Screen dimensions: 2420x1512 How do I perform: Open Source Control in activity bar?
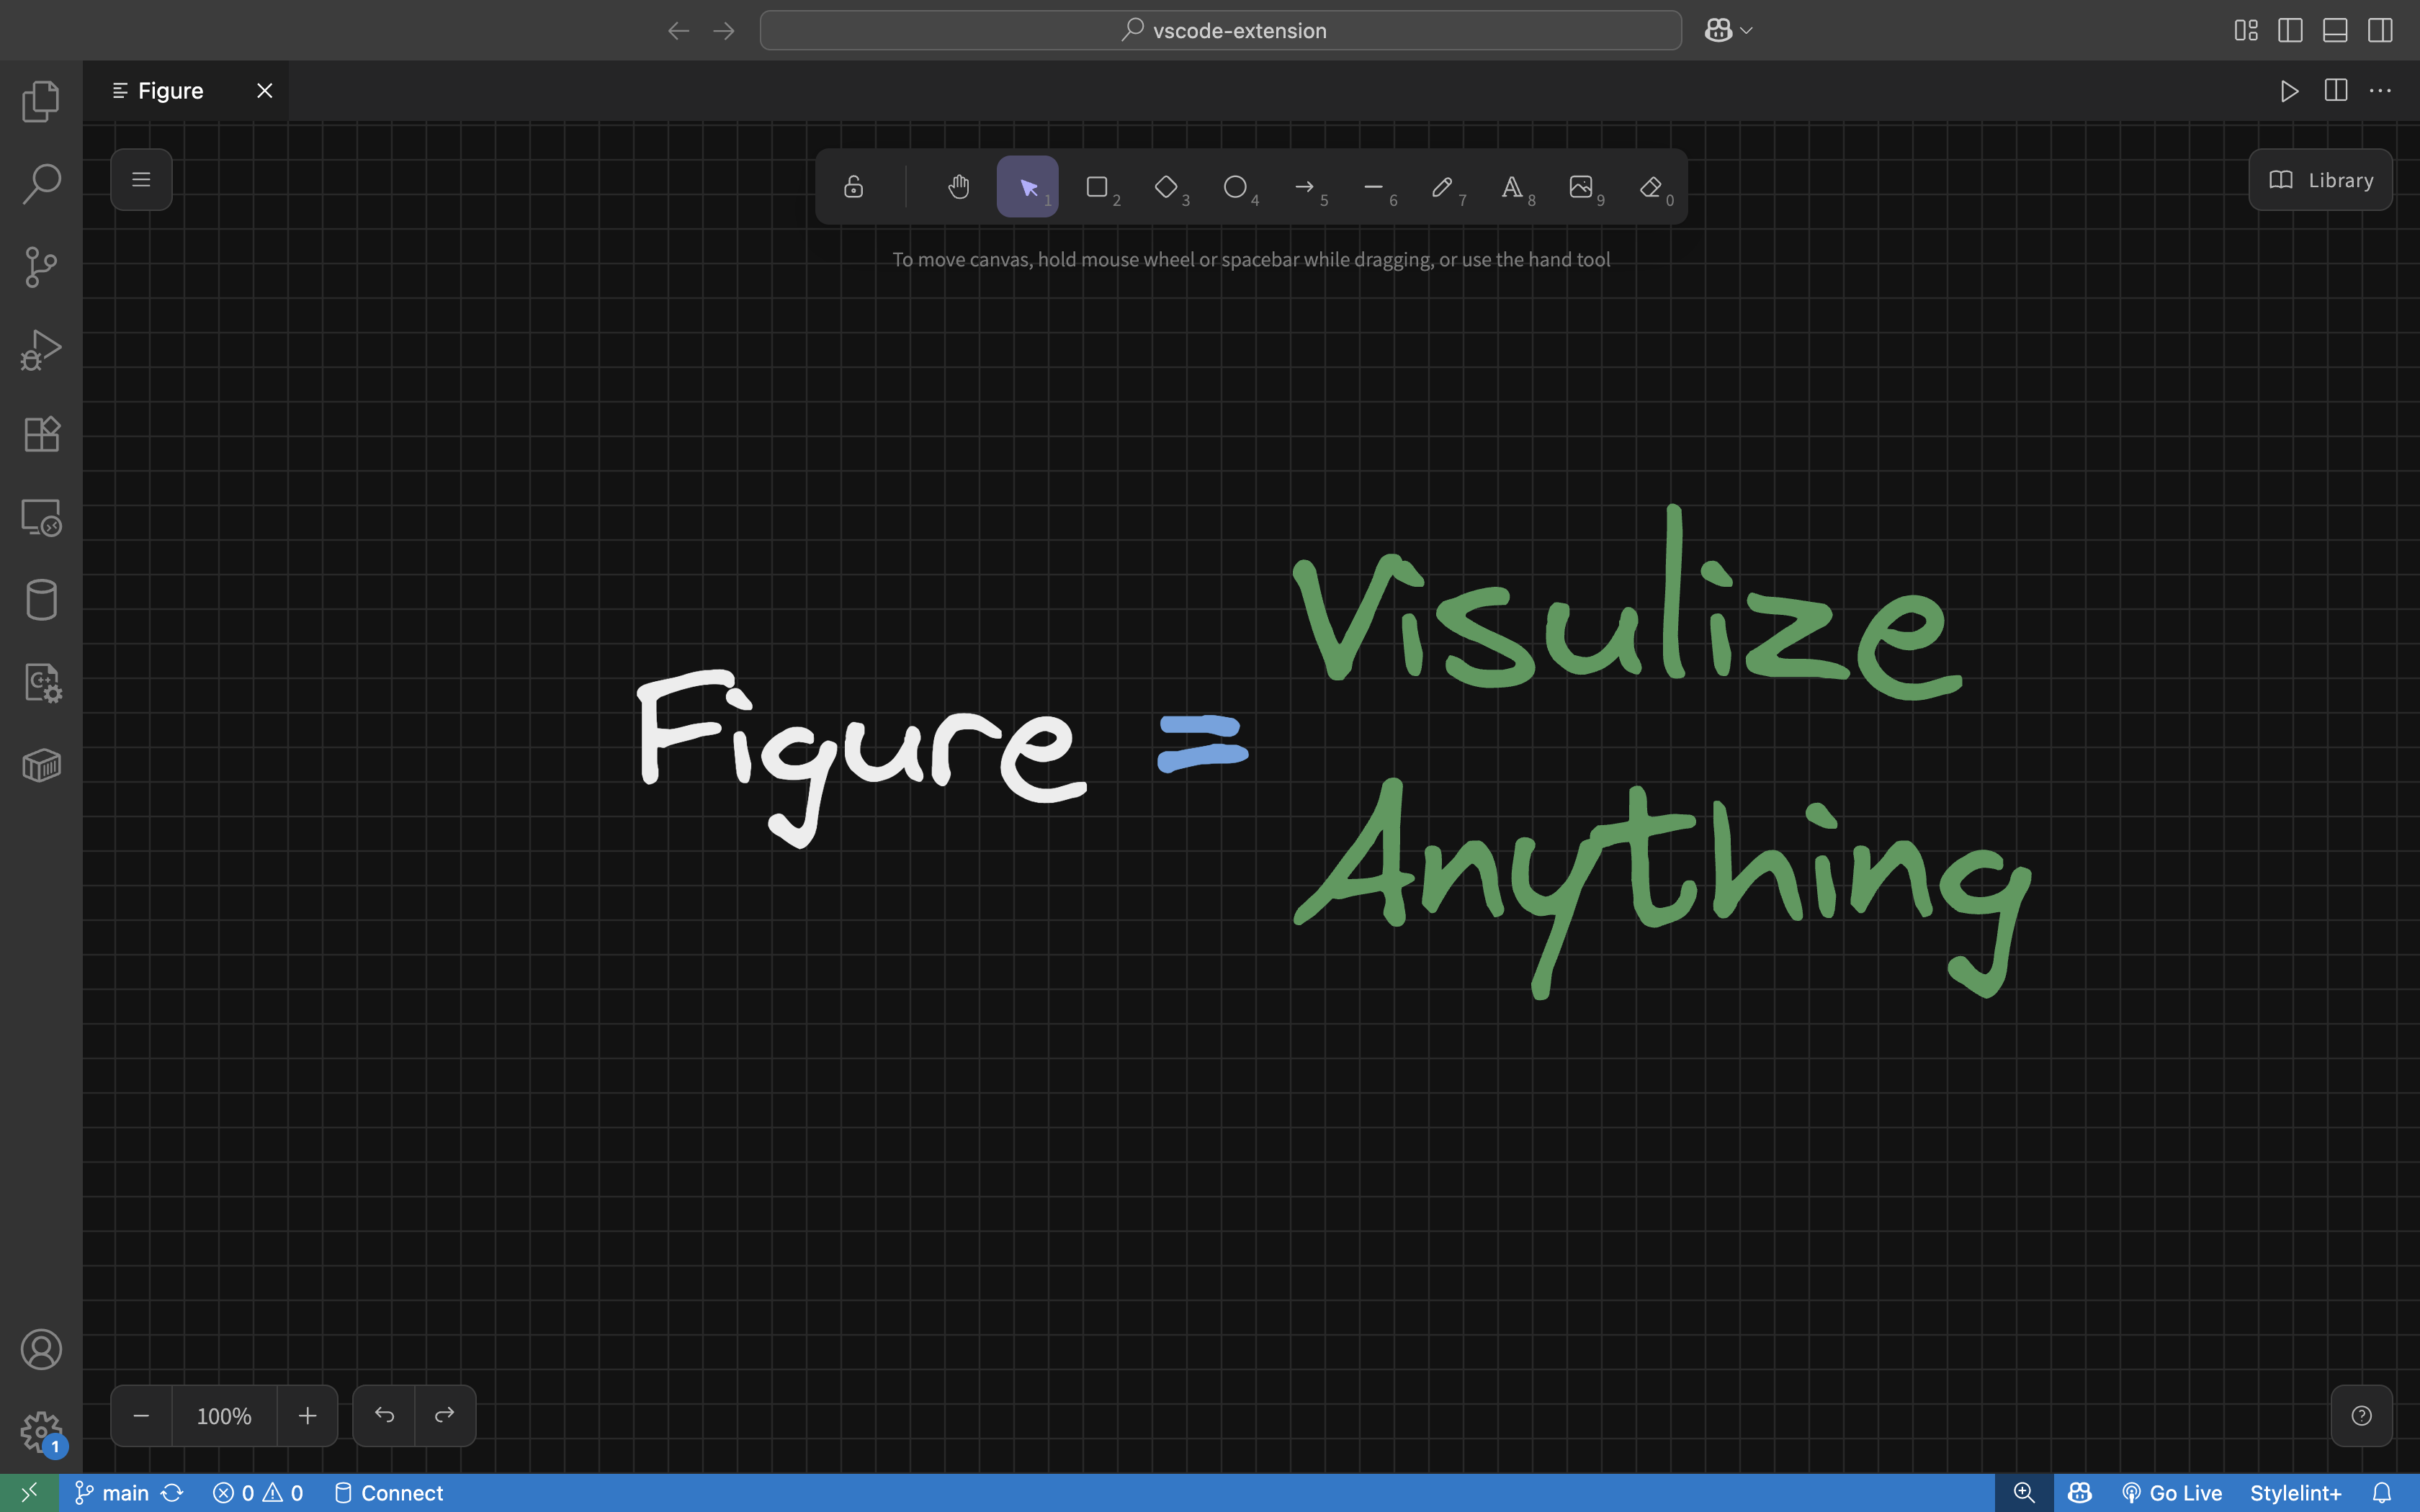tap(41, 267)
